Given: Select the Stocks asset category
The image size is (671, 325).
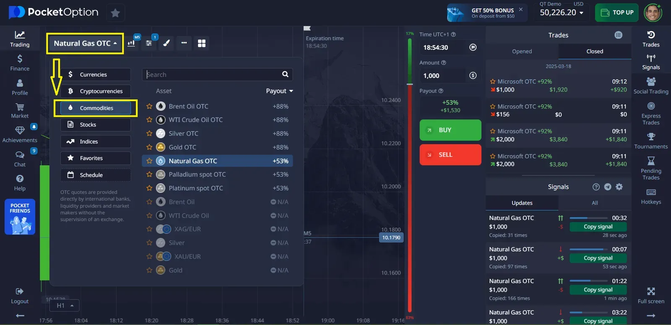Looking at the screenshot, I should point(96,125).
